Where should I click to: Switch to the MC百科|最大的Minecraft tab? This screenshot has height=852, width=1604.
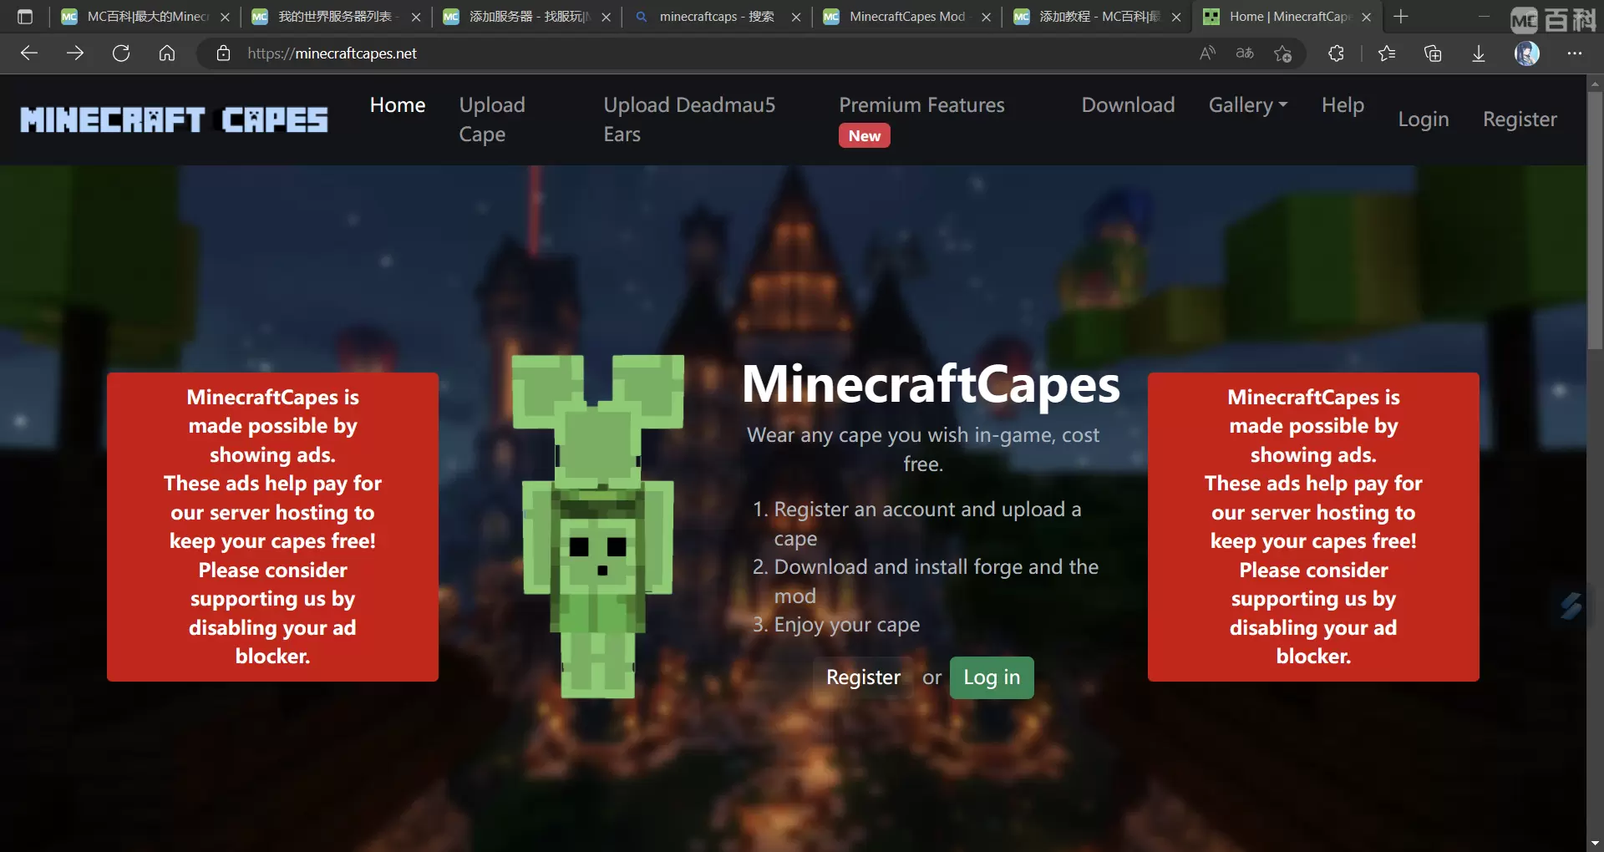pyautogui.click(x=145, y=17)
